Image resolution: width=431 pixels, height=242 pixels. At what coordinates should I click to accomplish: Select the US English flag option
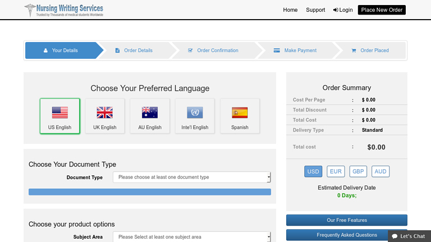tap(59, 113)
